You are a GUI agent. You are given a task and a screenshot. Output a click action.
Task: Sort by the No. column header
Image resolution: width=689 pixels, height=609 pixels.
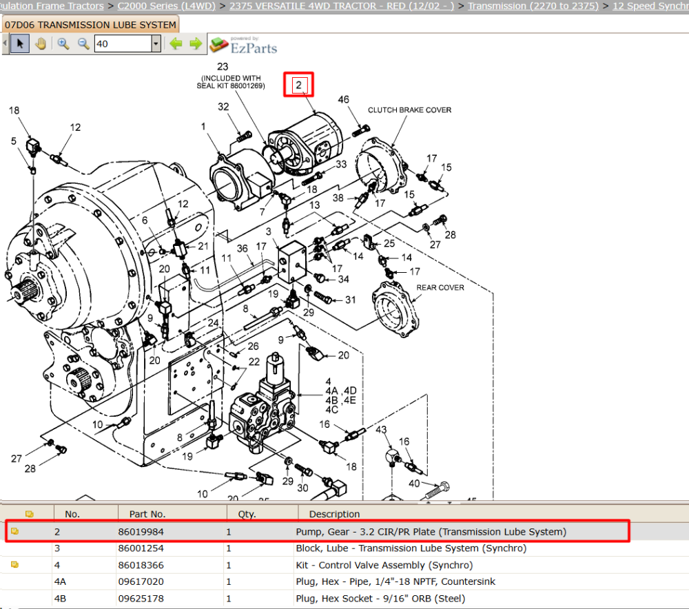[x=72, y=514]
